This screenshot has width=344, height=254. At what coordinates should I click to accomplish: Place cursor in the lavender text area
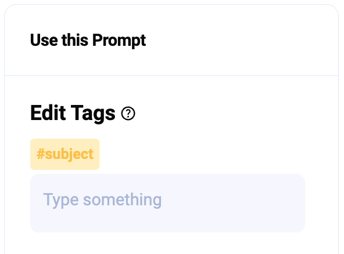[x=167, y=203]
